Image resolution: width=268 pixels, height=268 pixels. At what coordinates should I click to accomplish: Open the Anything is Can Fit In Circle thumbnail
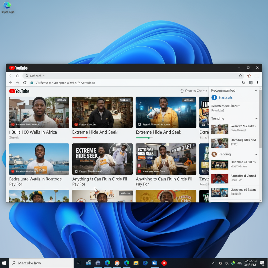pyautogui.click(x=102, y=159)
